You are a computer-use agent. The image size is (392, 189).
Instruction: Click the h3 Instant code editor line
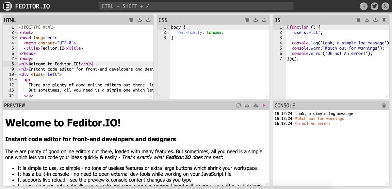86,69
